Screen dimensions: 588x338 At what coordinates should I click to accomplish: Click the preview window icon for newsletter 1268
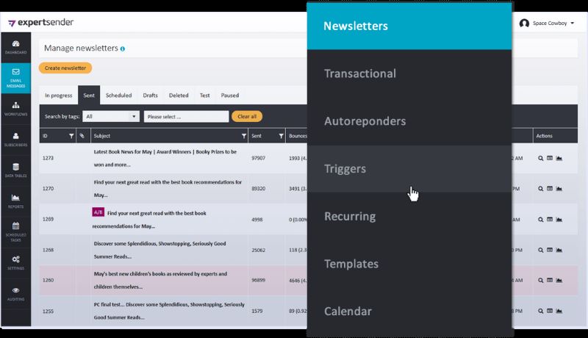(x=549, y=250)
